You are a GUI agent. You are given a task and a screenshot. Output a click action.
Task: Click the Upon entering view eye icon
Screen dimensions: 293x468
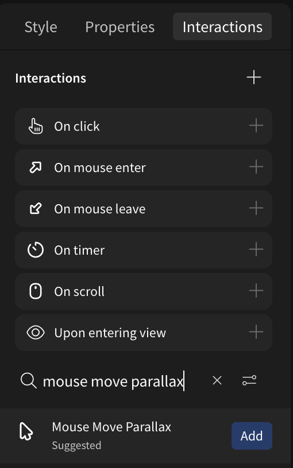[x=36, y=333]
